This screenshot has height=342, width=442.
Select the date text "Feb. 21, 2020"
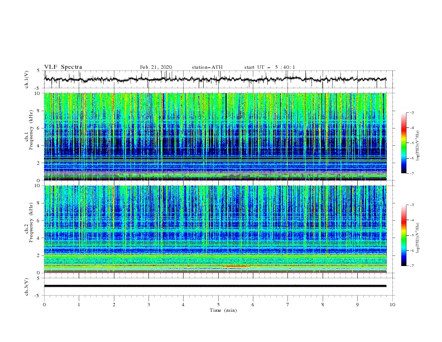click(156, 67)
